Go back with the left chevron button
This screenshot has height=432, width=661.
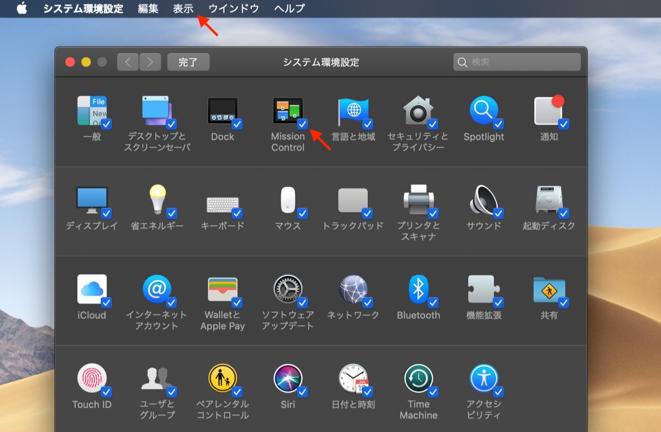(128, 62)
